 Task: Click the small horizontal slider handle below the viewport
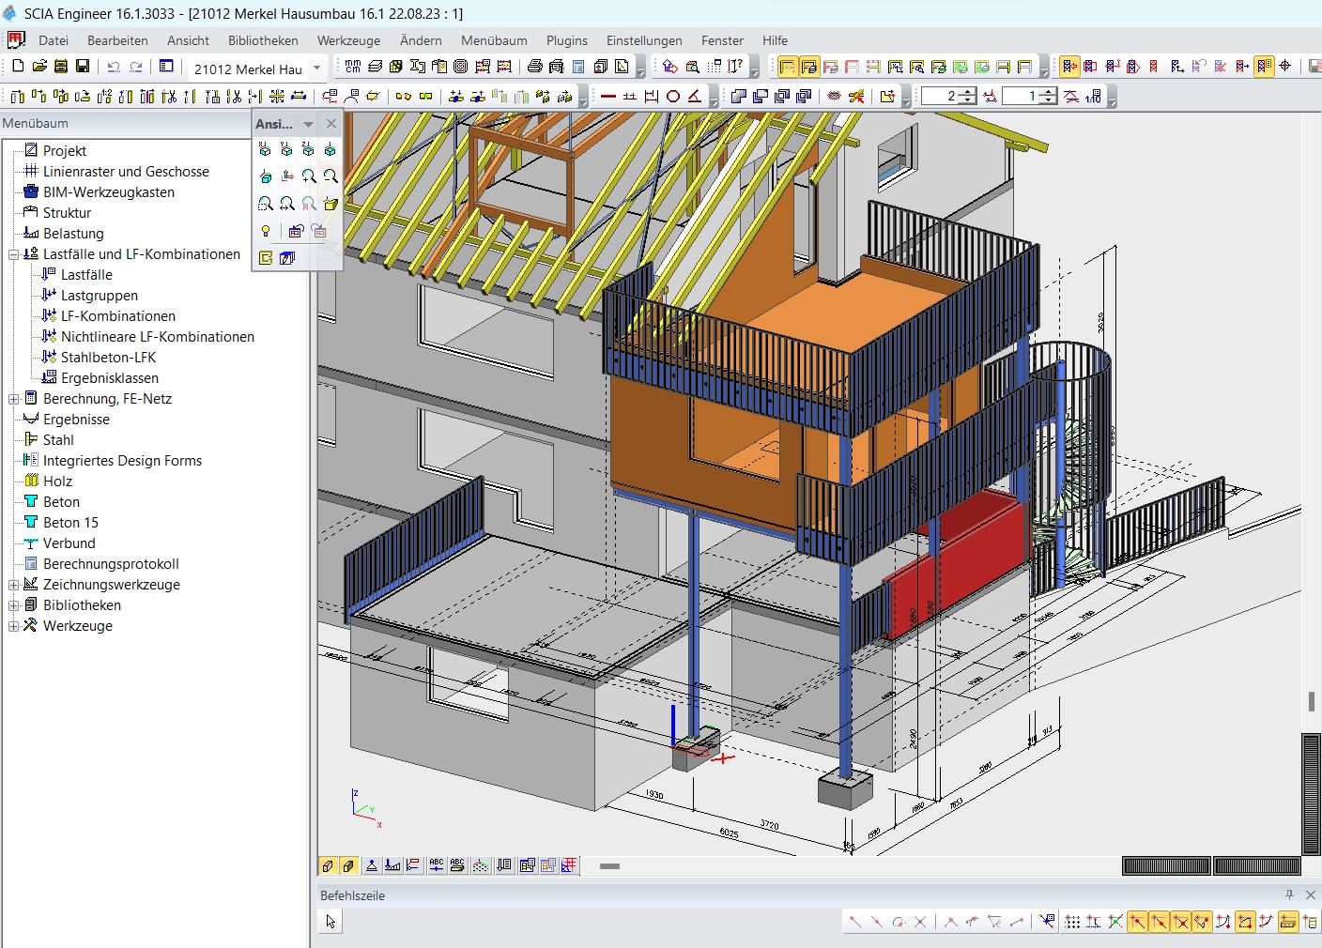tap(610, 866)
